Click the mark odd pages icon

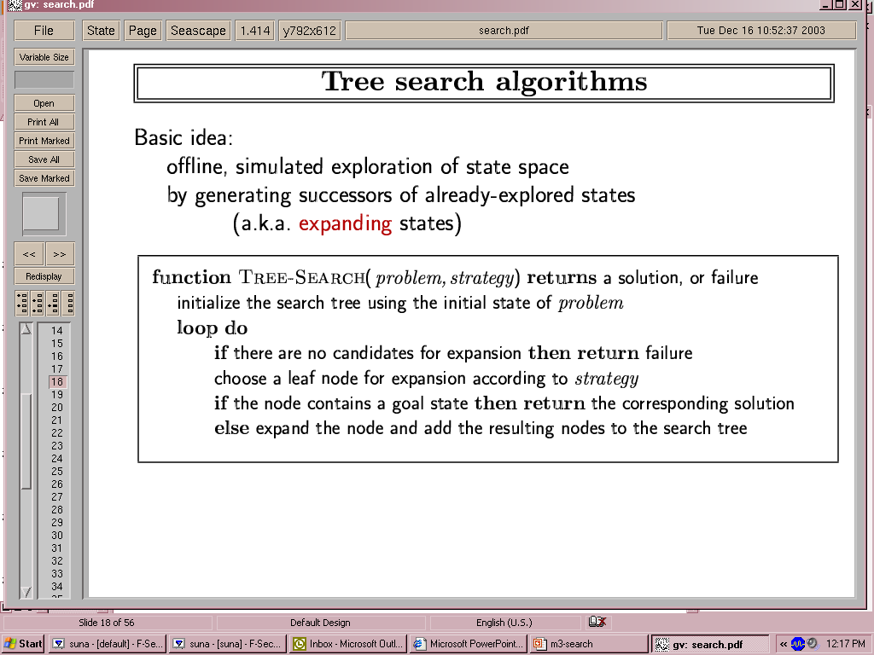pyautogui.click(x=22, y=303)
